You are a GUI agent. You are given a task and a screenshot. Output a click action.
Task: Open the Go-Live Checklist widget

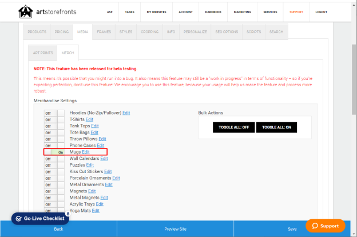pyautogui.click(x=40, y=219)
